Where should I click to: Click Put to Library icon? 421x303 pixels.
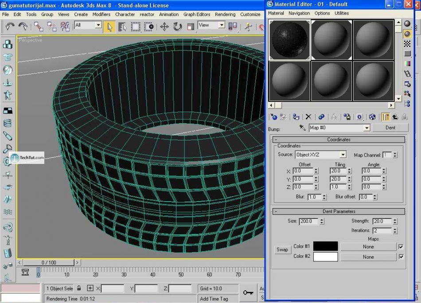coord(347,117)
